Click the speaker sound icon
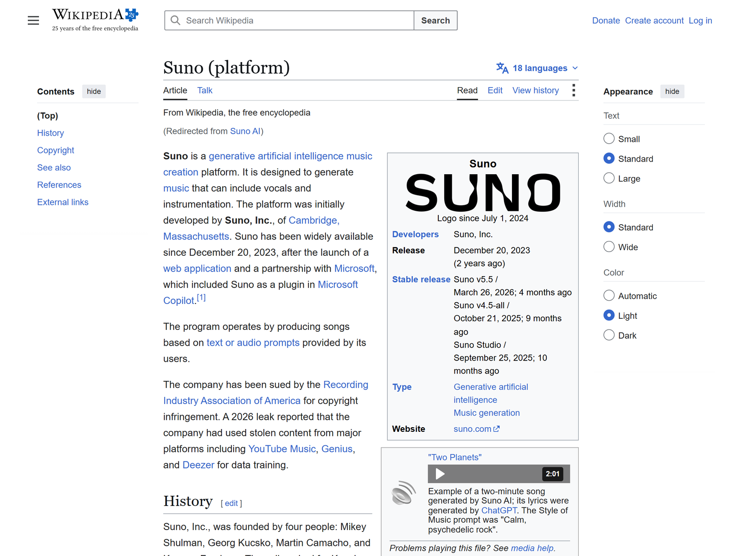The height and width of the screenshot is (556, 742). coord(403,493)
